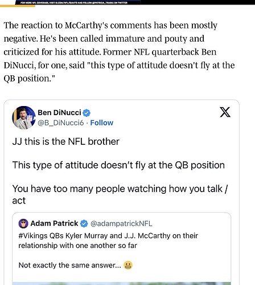Viewport: 255px width, 285px height.
Task: Click 'You have too many people watching' line
Action: 120,194
